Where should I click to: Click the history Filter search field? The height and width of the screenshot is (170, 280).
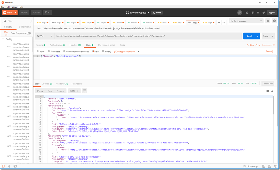[x=17, y=21]
